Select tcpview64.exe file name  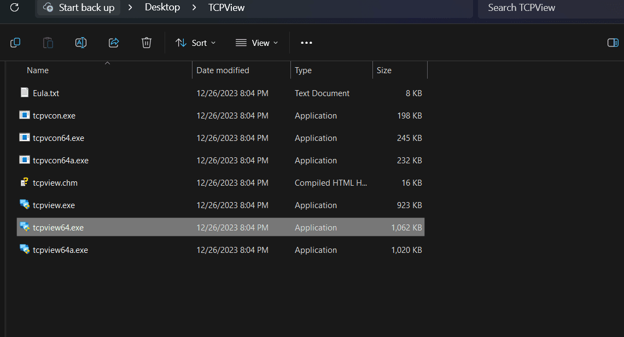click(x=58, y=228)
